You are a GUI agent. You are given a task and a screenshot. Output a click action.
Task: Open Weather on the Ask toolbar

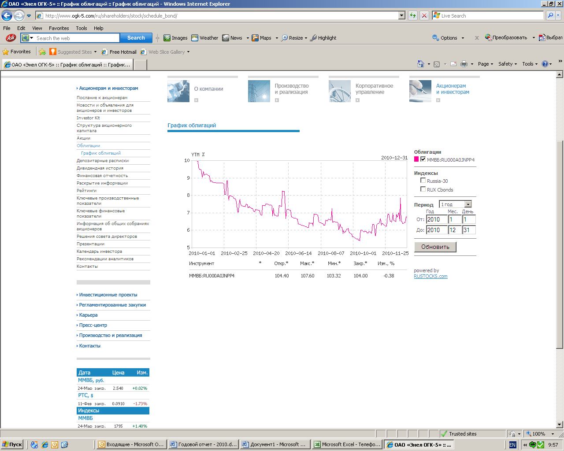(x=205, y=38)
